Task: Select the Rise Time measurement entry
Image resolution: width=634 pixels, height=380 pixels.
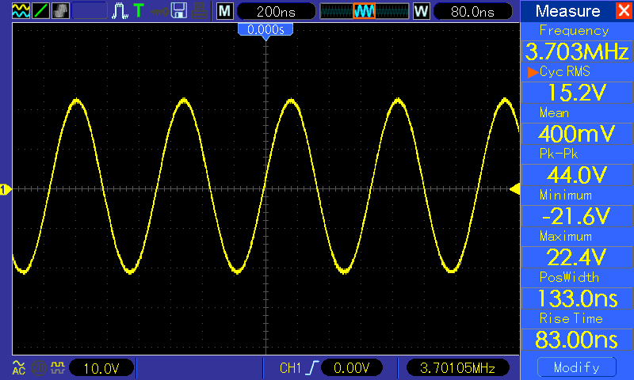Action: (577, 340)
